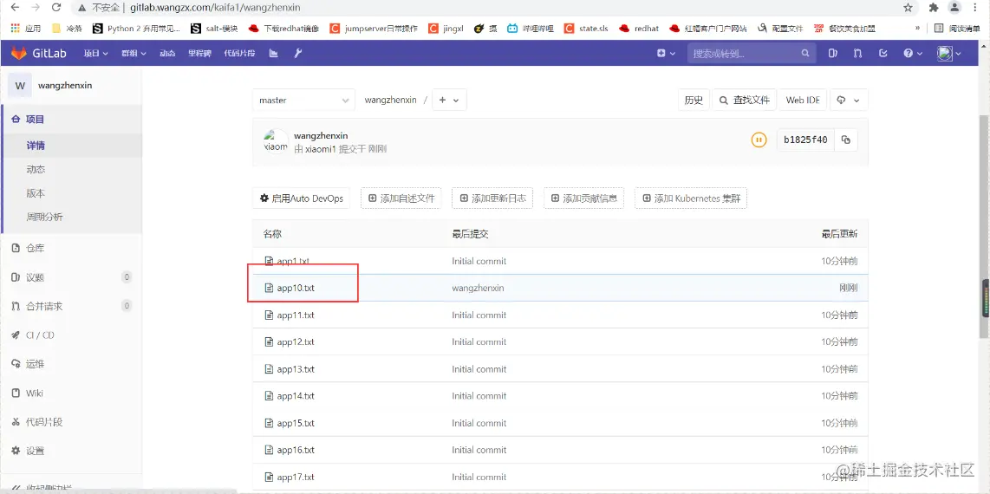
Task: Open the help question mark menu
Action: pos(912,54)
